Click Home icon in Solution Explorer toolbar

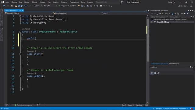coord(158,14)
